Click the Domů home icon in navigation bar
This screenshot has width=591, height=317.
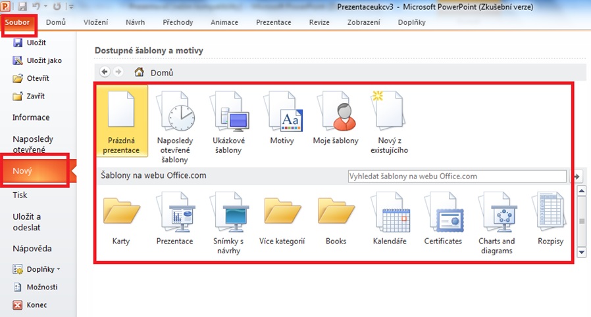[x=140, y=72]
